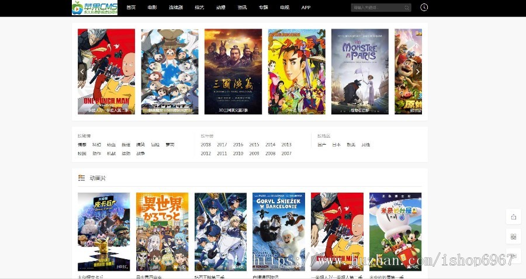Filter by genre 动作

[x=96, y=154]
